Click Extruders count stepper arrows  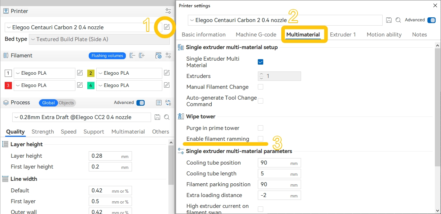(x=261, y=76)
